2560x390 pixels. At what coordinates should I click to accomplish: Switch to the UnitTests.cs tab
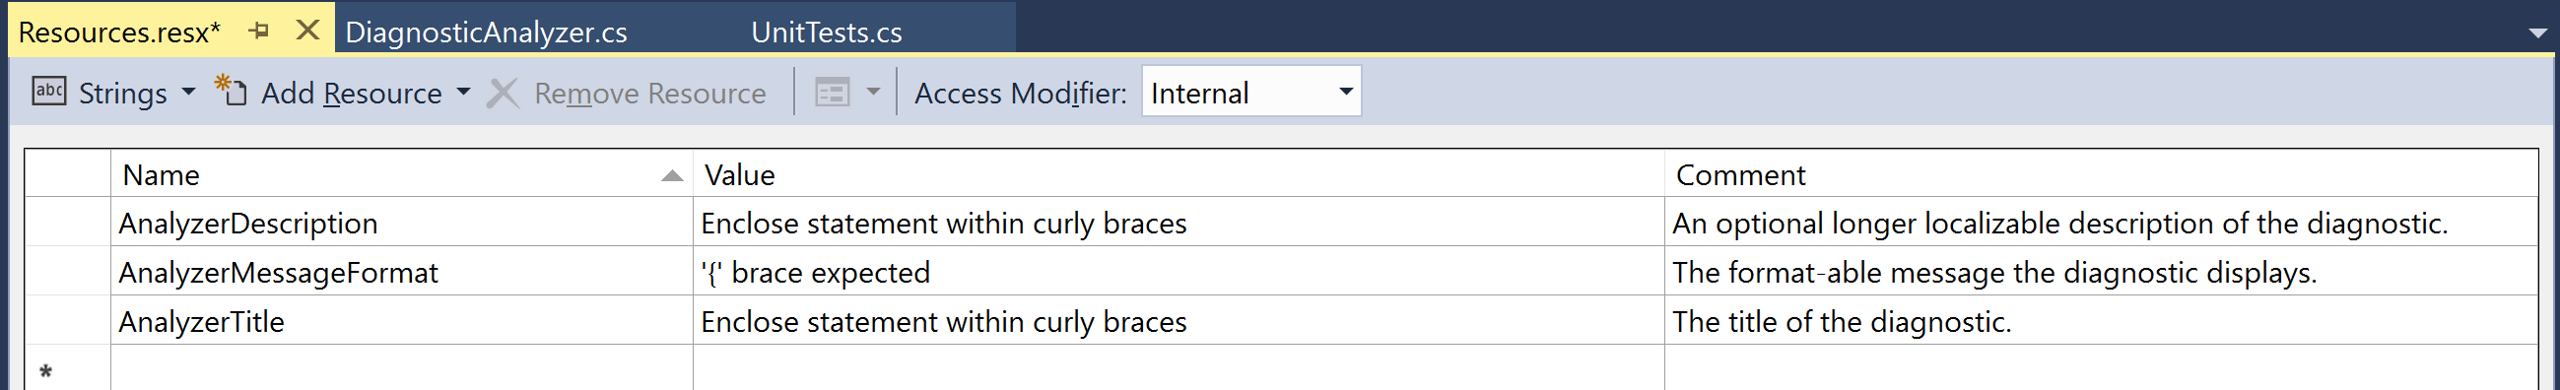coord(827,32)
